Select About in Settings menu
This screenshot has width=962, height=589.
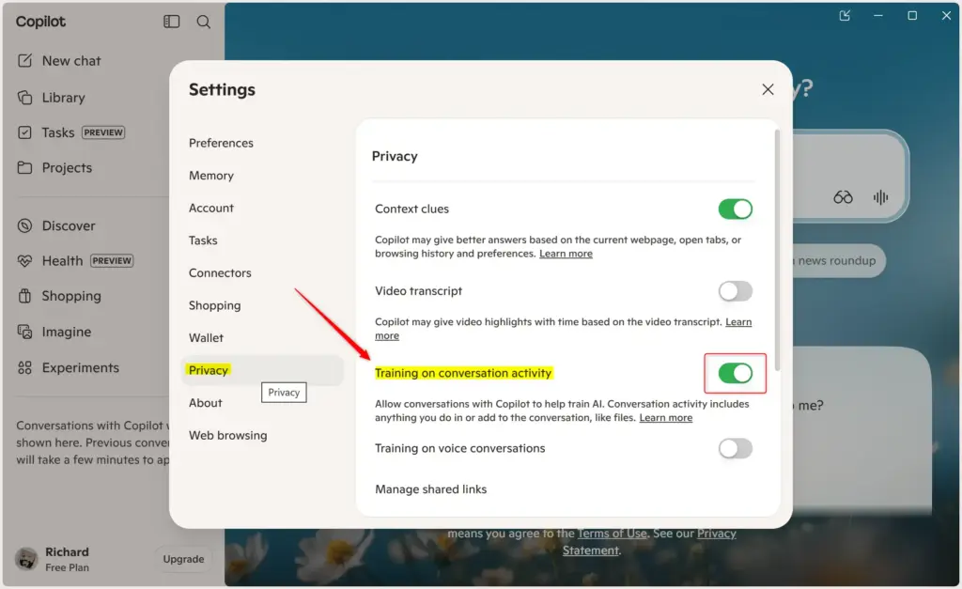206,403
